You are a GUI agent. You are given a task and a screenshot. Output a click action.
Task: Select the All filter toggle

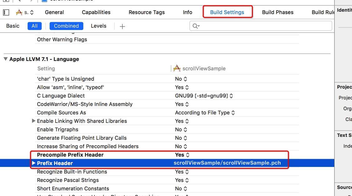(35, 26)
